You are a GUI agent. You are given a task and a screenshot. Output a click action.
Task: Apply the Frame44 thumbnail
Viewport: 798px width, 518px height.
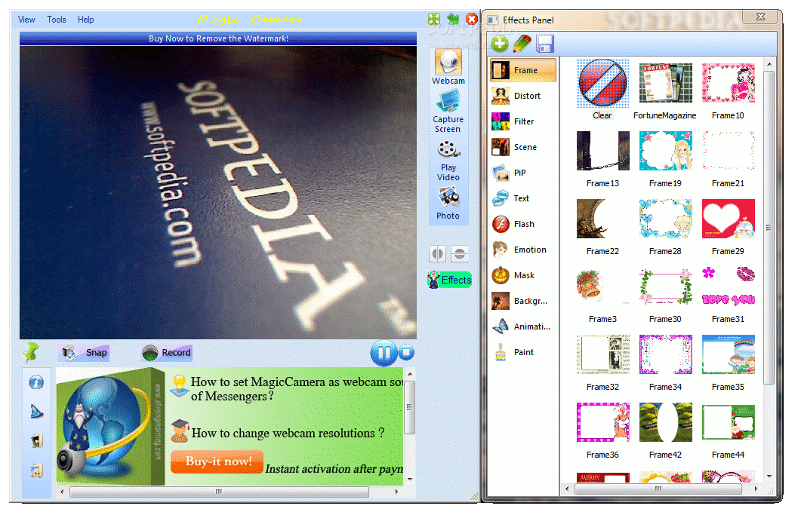[x=729, y=430]
